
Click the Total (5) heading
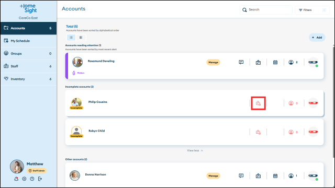point(72,27)
